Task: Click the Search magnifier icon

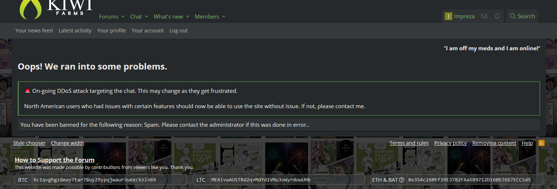Action: pyautogui.click(x=513, y=16)
